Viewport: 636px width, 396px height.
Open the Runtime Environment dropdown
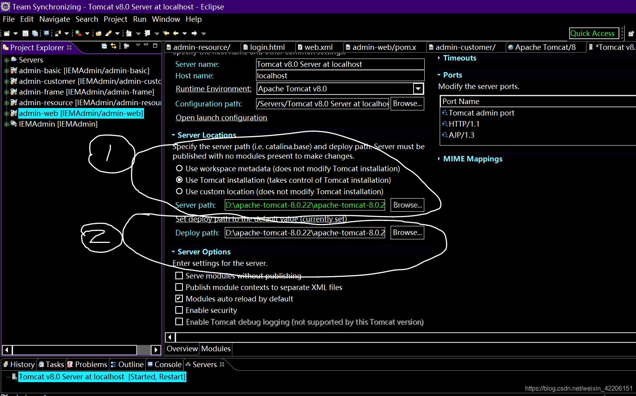418,89
